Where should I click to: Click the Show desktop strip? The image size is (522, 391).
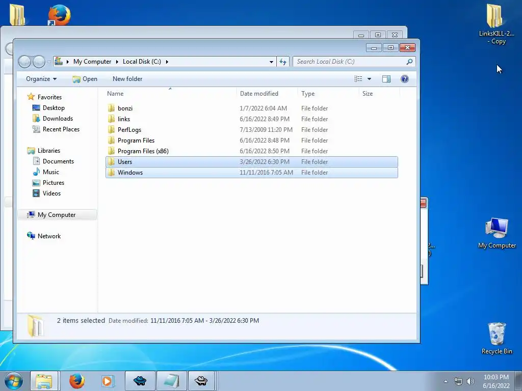pos(519,381)
